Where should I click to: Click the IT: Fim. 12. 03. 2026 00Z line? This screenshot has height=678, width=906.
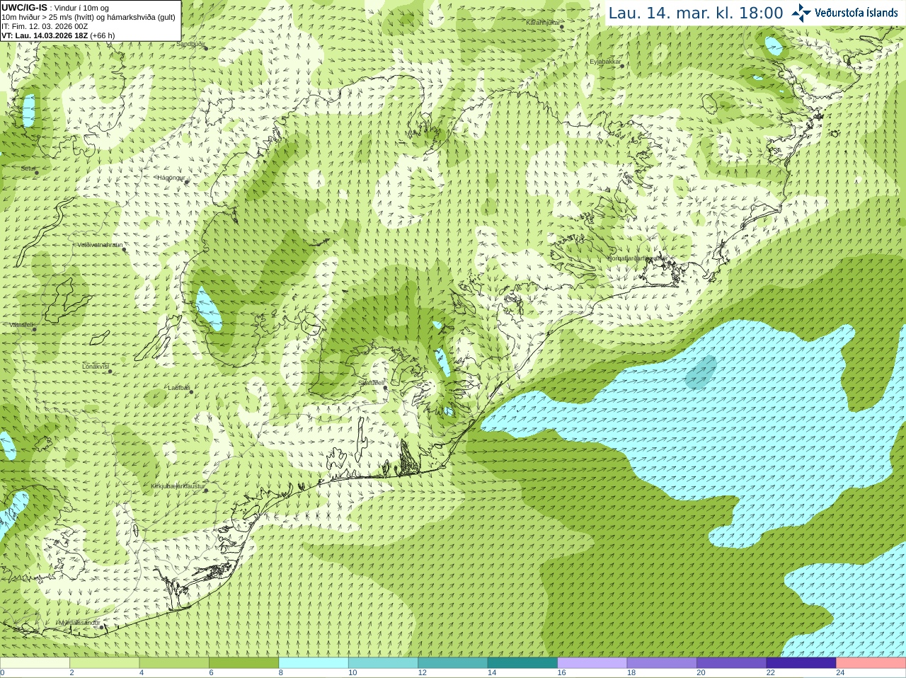[45, 26]
